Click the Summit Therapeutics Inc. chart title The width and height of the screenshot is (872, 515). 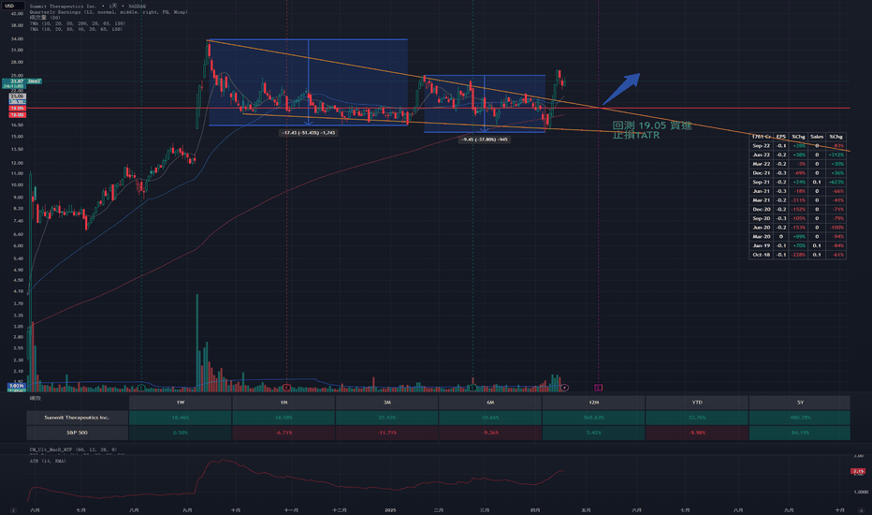(x=63, y=7)
